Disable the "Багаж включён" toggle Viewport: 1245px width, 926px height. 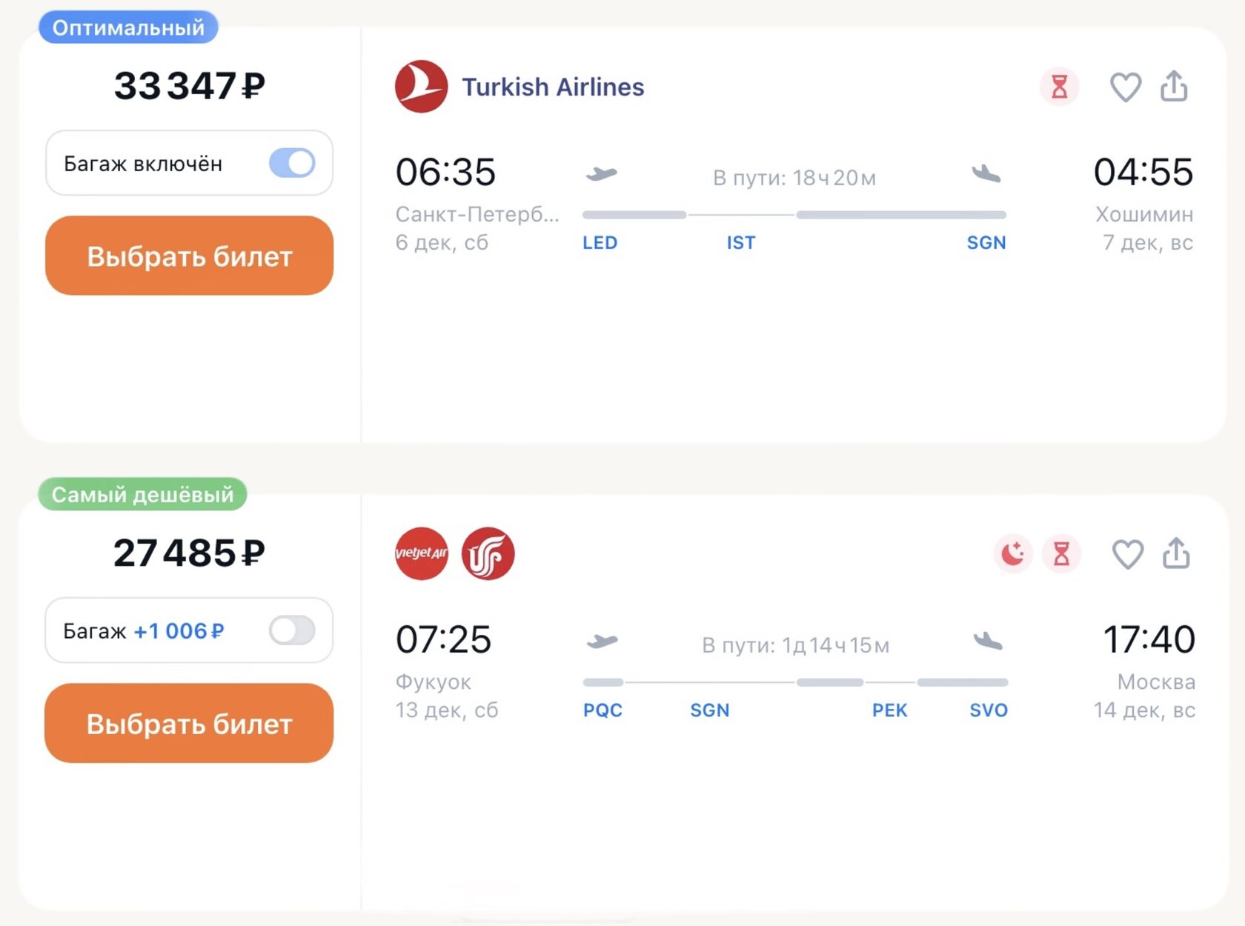click(292, 163)
